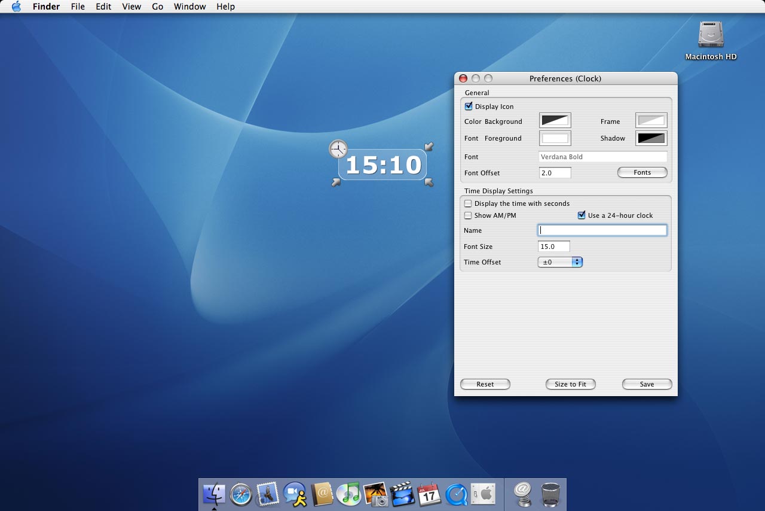The image size is (765, 511).
Task: Tick the Show AM/PM checkbox
Action: (468, 215)
